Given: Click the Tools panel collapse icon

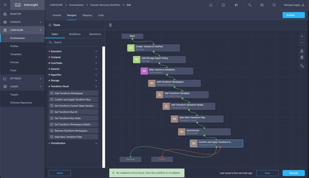Looking at the screenshot, I should point(50,25).
